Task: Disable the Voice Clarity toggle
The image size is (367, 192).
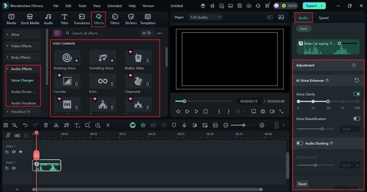Action: (356, 94)
